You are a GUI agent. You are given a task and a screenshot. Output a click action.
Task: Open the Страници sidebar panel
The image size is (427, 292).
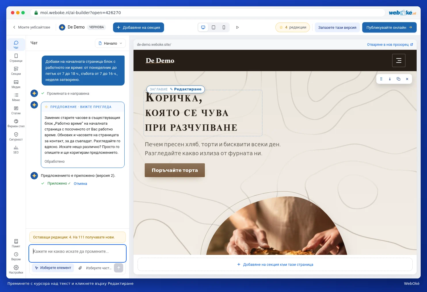[16, 58]
